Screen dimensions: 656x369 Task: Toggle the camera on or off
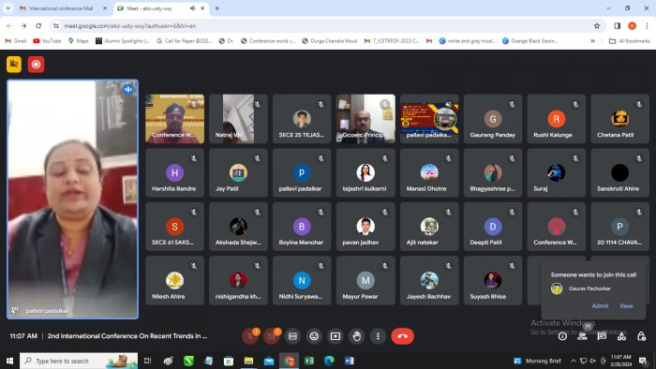pyautogui.click(x=271, y=336)
